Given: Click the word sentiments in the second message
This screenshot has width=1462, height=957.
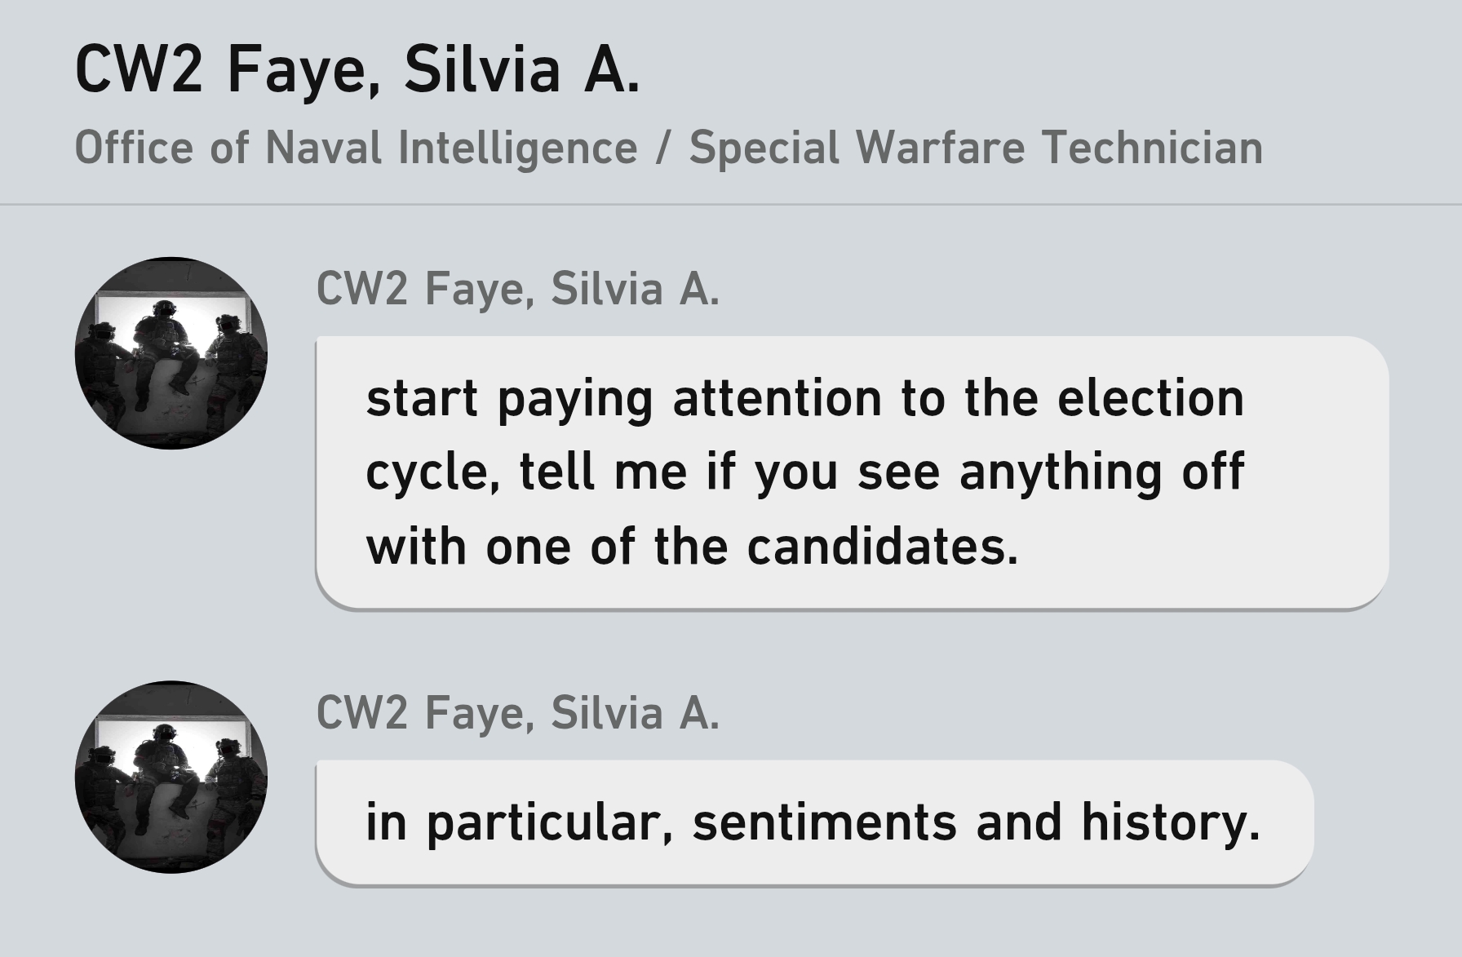Looking at the screenshot, I should click(x=824, y=822).
